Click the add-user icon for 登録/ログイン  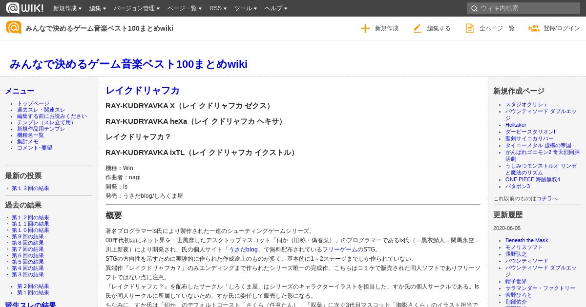pos(533,28)
